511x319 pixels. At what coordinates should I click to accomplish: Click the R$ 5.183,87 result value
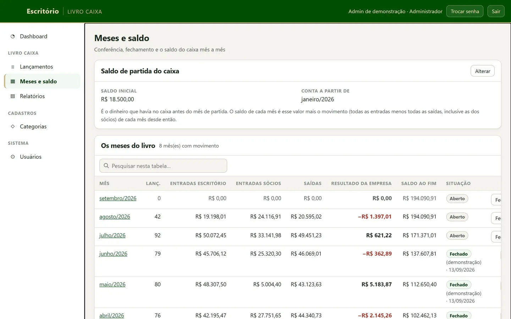(377, 285)
